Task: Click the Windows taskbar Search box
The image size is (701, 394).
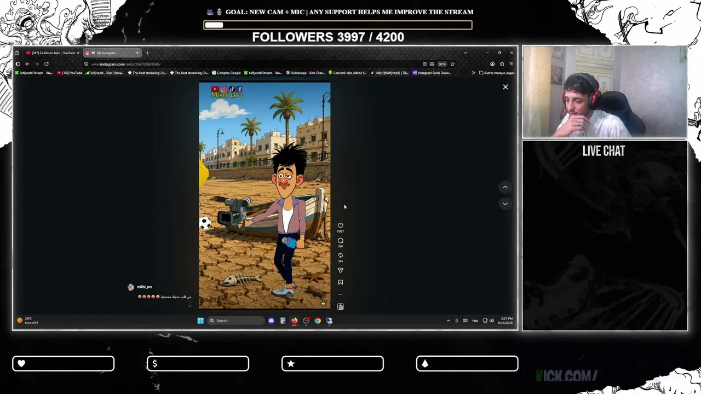Action: click(235, 321)
